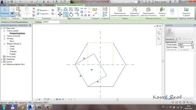Image resolution: width=196 pixels, height=110 pixels.
Task: Select the Align tool
Action: (60, 9)
